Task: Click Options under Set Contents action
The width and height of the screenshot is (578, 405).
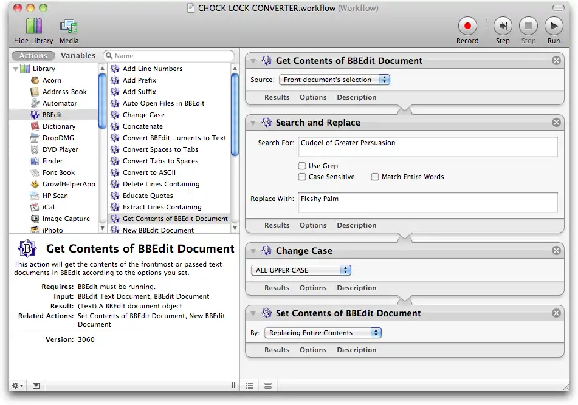Action: 313,350
